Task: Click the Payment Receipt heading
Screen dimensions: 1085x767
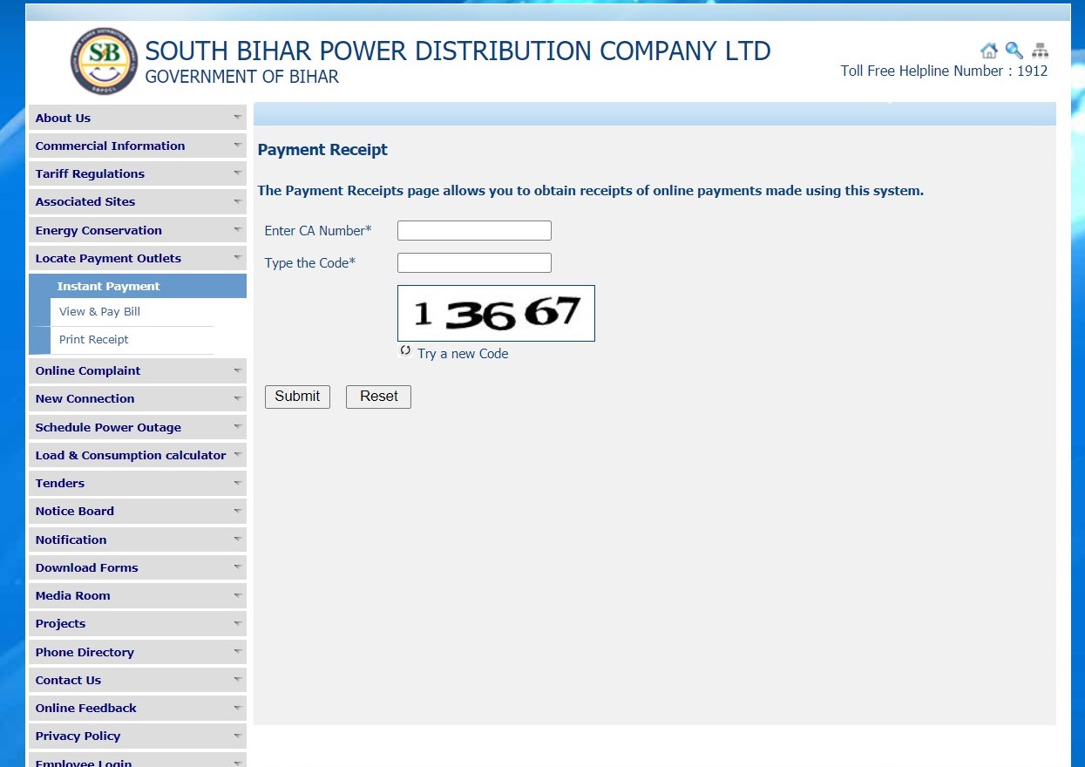Action: [322, 150]
